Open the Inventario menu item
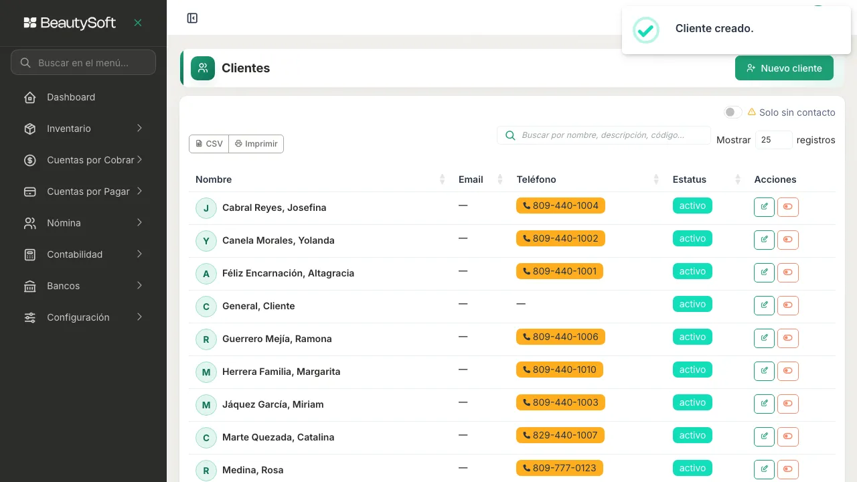The image size is (857, 482). coord(83,129)
